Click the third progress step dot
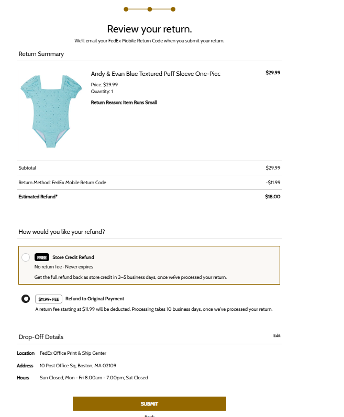The height and width of the screenshot is (417, 344). tap(173, 9)
